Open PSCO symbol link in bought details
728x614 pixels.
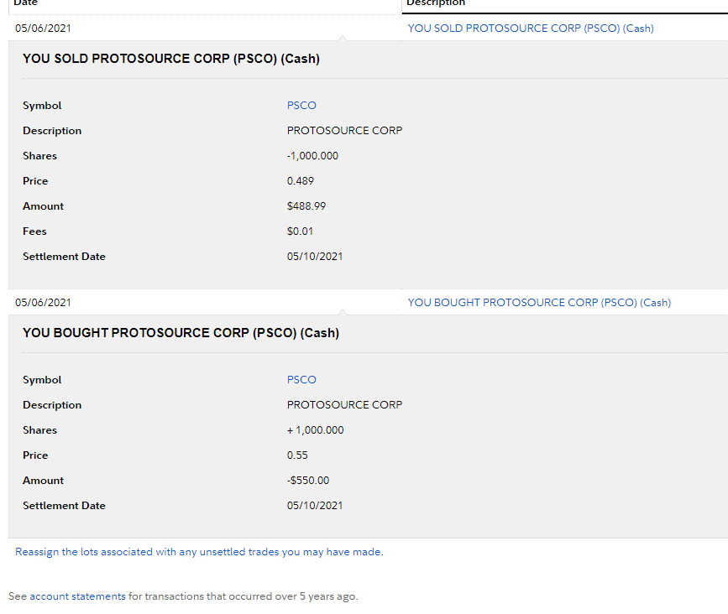(301, 380)
